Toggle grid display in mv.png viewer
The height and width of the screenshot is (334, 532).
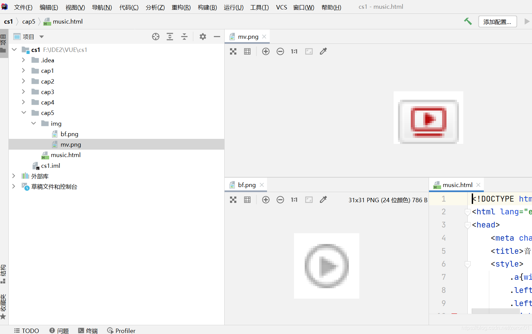(x=247, y=51)
